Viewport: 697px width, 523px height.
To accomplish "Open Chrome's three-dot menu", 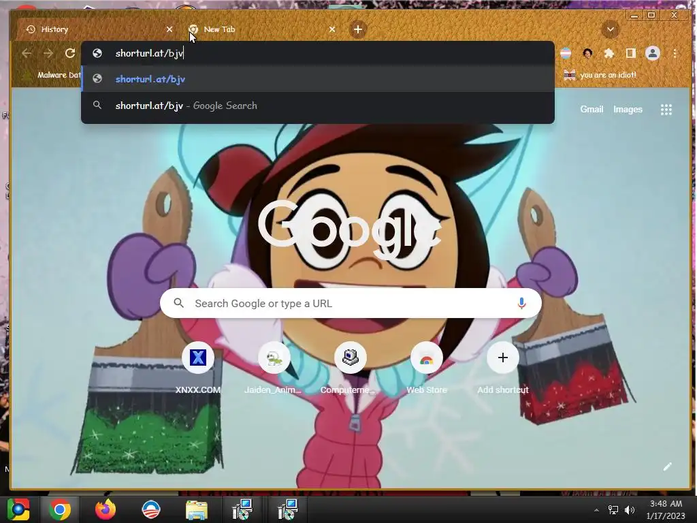I will [675, 53].
